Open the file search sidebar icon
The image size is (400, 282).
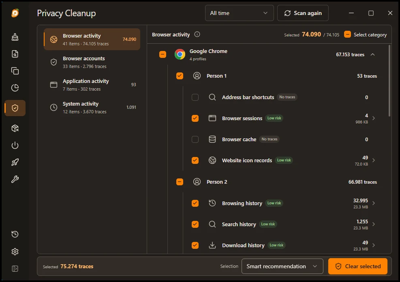pyautogui.click(x=15, y=54)
